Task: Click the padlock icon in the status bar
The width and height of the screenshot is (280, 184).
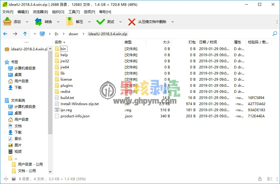Action: coord(260,179)
